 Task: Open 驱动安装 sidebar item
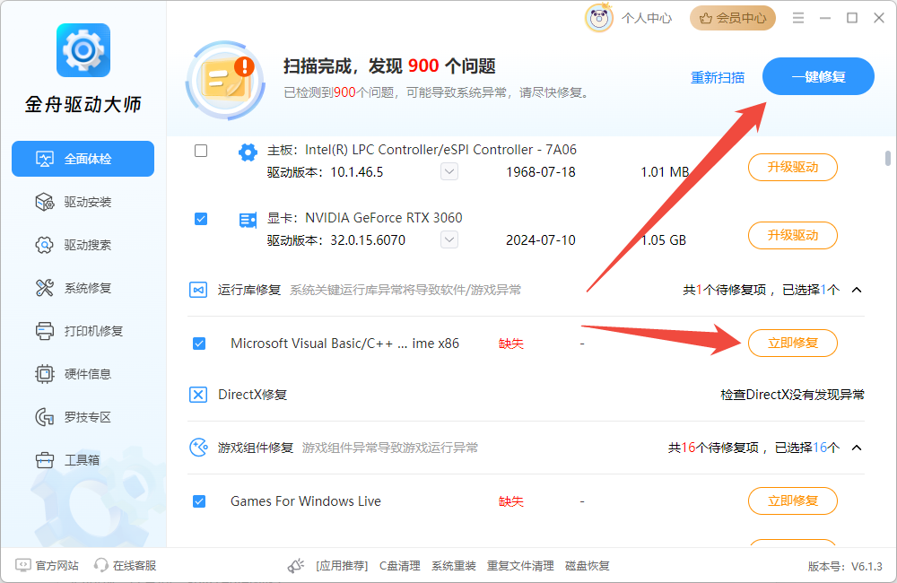83,202
